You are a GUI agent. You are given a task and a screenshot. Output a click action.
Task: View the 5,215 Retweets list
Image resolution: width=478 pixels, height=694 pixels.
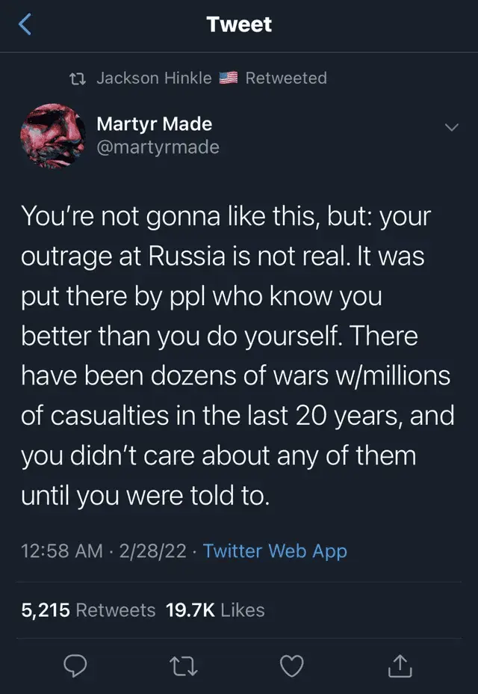(x=88, y=610)
